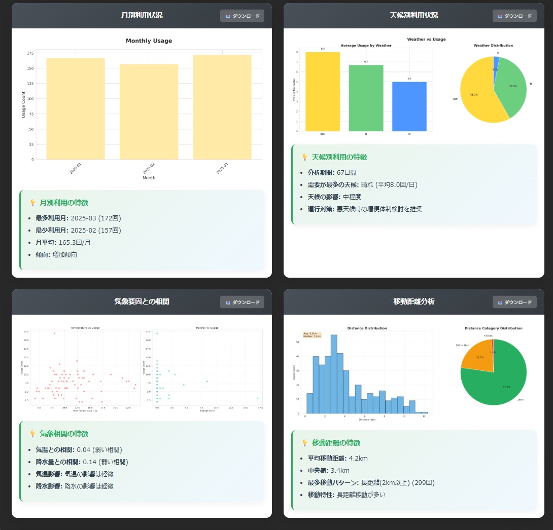The height and width of the screenshot is (530, 553).
Task: Click the 2025-02 bar in Monthly Usage
Action: [x=149, y=112]
